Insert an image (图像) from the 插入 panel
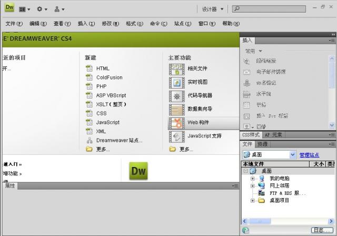 [x=255, y=126]
